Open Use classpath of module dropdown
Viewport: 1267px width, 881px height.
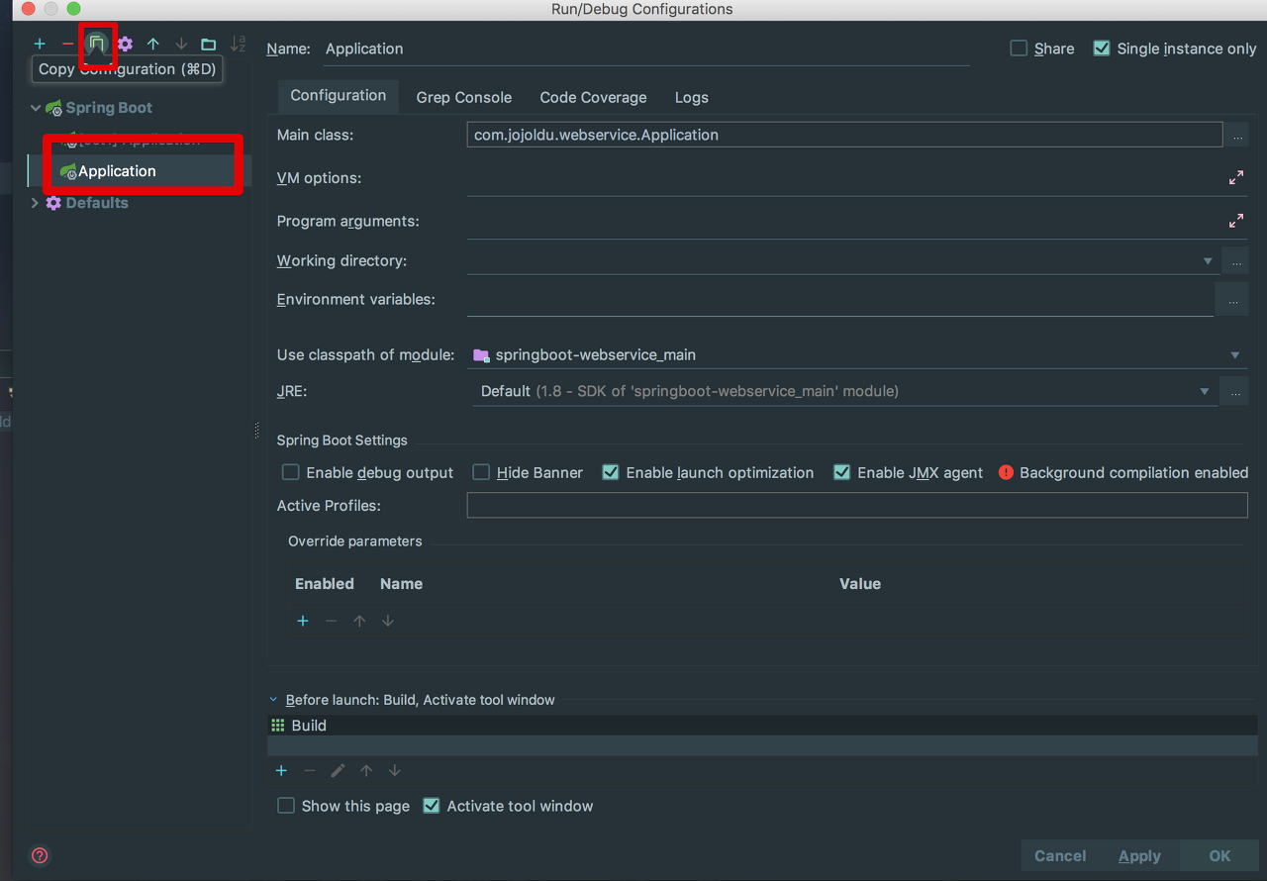click(x=1235, y=355)
